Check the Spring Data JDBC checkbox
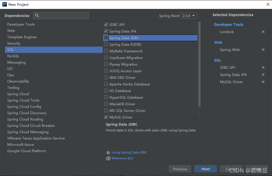The height and width of the screenshot is (176, 272). 106,38
